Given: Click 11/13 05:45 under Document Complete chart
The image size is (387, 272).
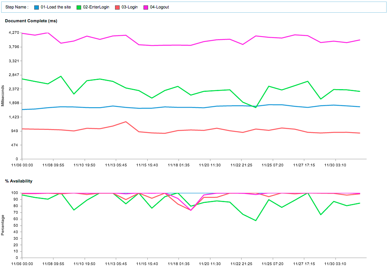Looking at the screenshot, I should click(116, 165).
